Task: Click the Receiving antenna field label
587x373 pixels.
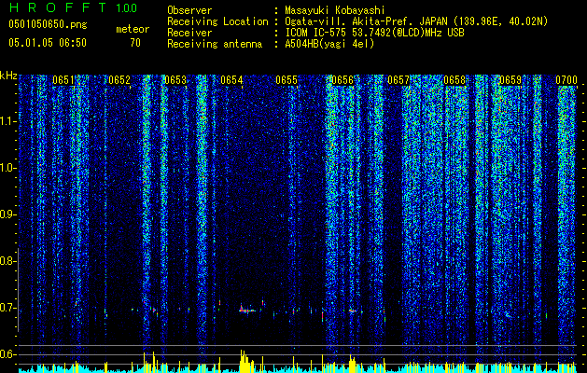Action: tap(215, 44)
